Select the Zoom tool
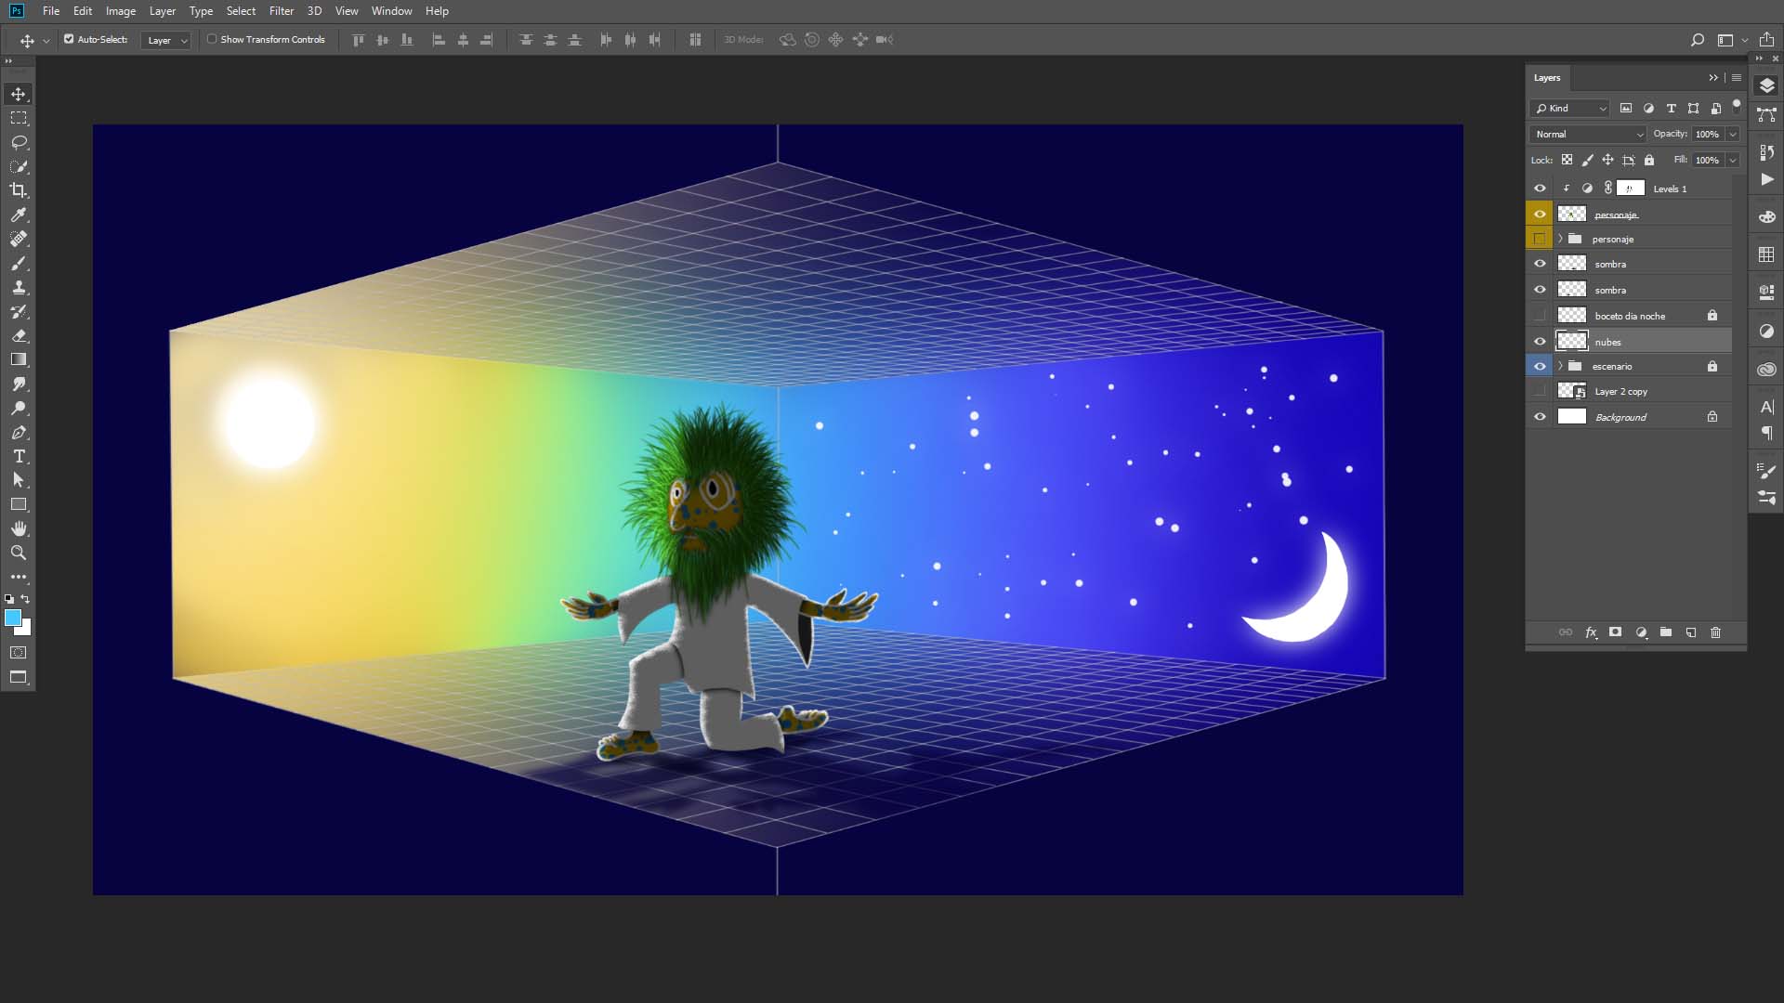Screen dimensions: 1784x1003 point(19,553)
